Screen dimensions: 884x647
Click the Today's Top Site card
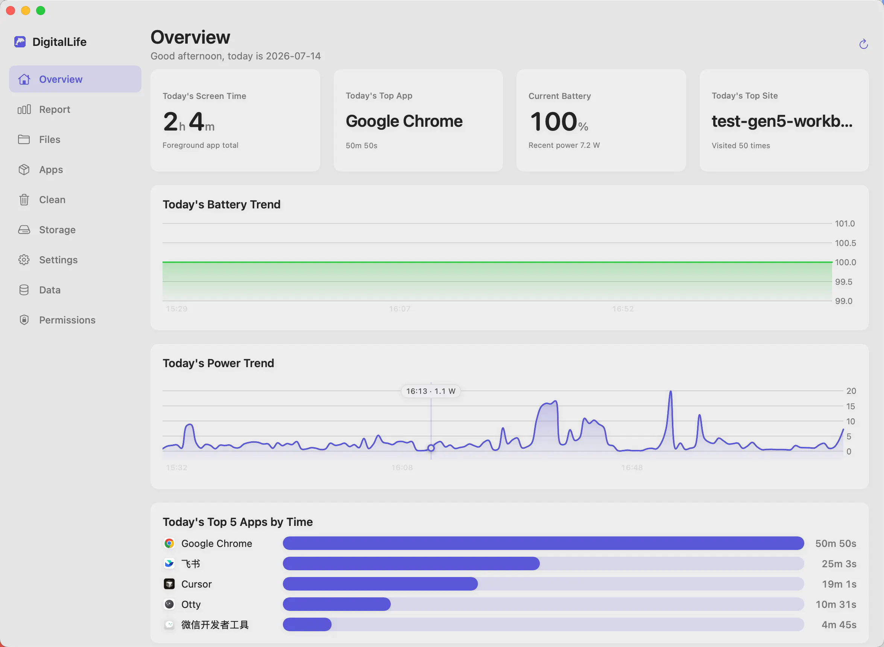click(x=784, y=120)
